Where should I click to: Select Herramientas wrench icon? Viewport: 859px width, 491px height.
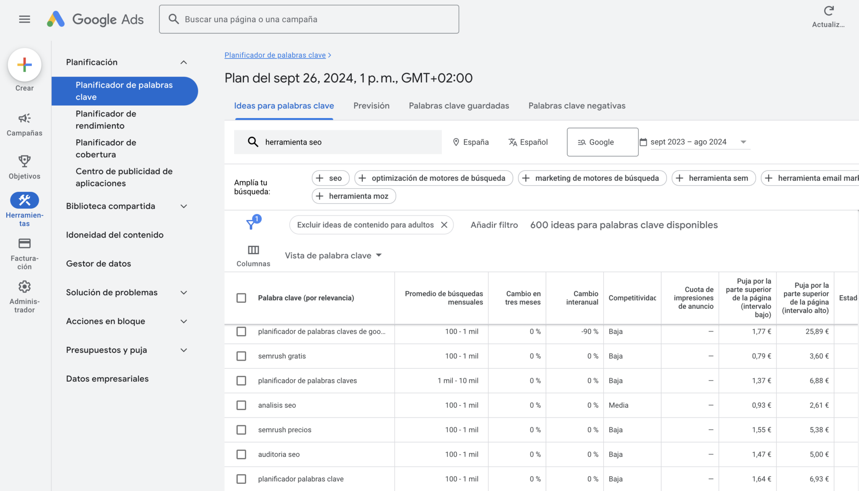24,200
